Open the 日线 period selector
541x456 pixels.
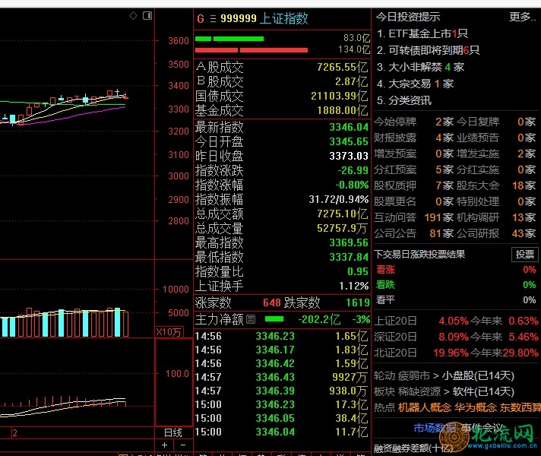click(173, 432)
